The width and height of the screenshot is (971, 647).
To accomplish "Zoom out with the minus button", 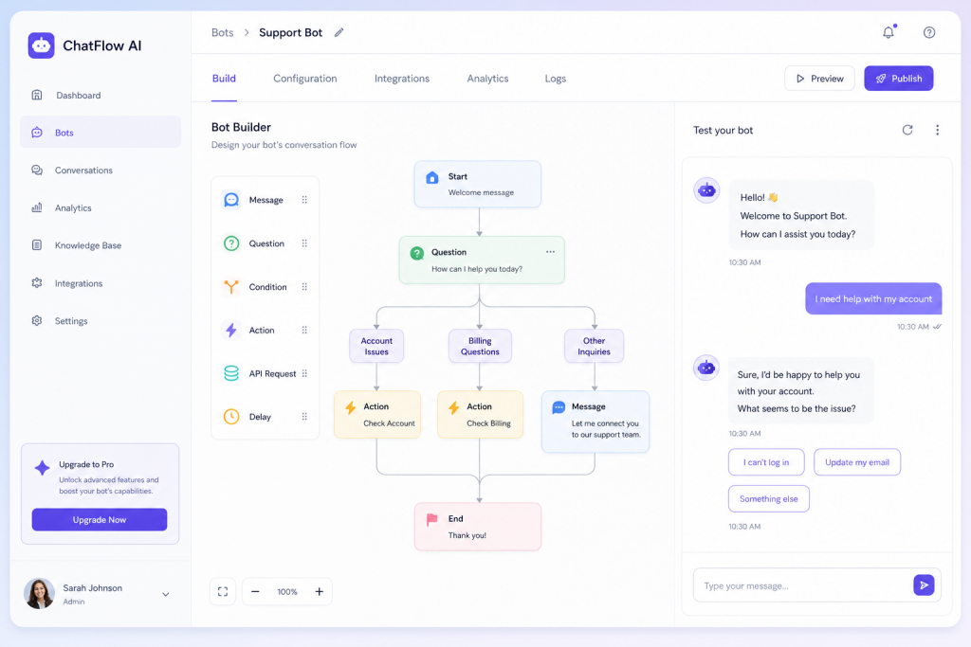I will pyautogui.click(x=255, y=592).
